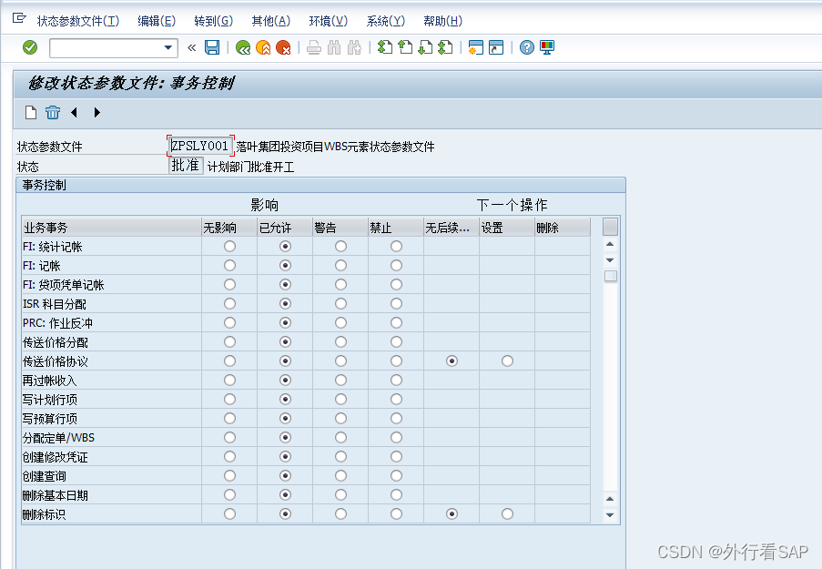Click the green Back icon
Image resolution: width=822 pixels, height=569 pixels.
pos(243,47)
